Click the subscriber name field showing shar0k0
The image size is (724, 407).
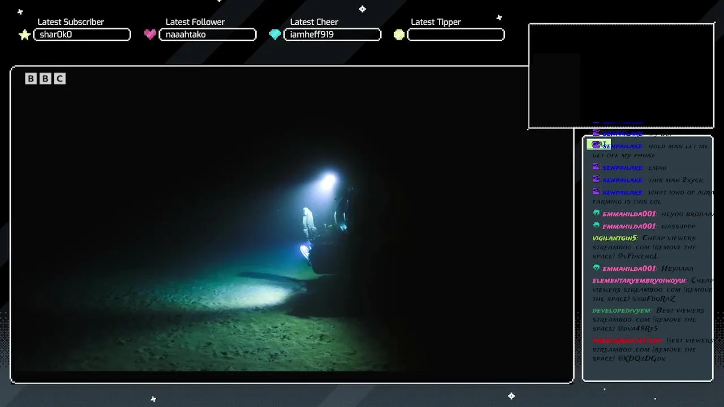point(82,34)
